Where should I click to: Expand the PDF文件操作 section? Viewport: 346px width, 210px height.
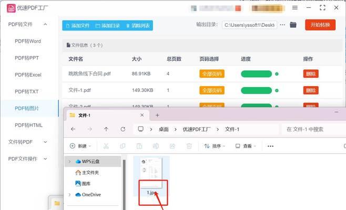tap(45, 159)
